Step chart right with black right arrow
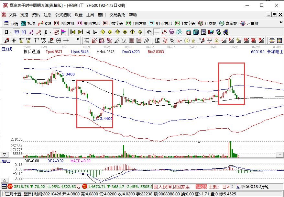Image resolution: width=284 pixels, height=197 pixels. click(95, 32)
